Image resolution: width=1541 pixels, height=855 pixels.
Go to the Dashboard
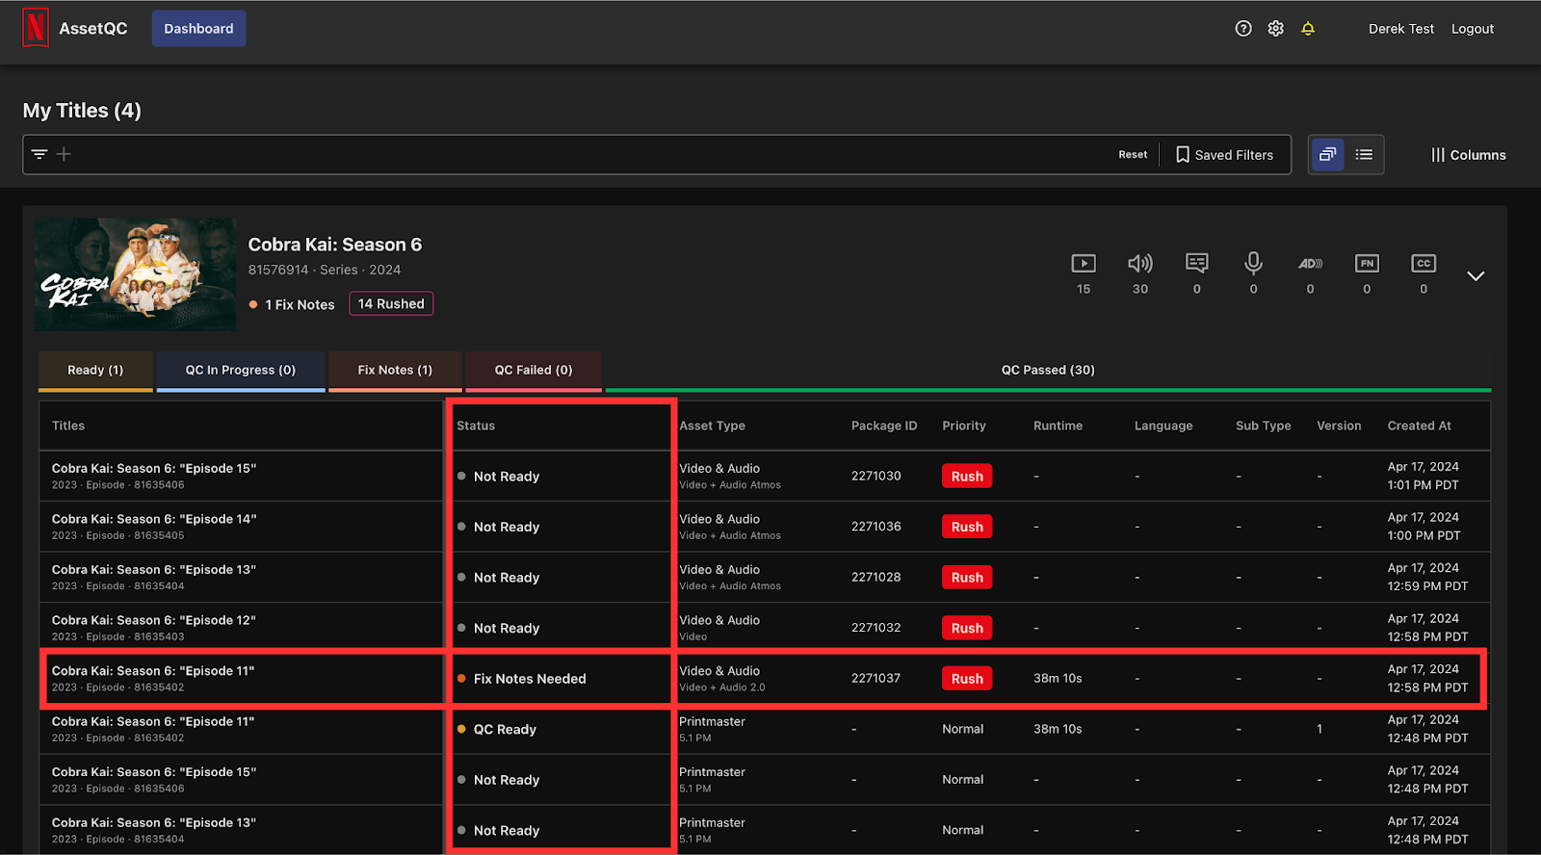(x=198, y=29)
